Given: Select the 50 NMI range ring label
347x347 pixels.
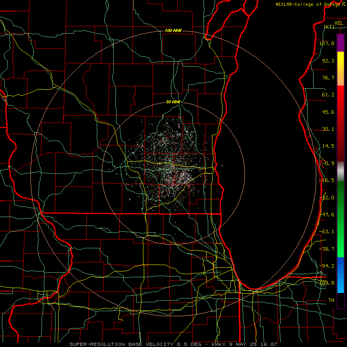Looking at the screenshot, I should click(x=173, y=102).
